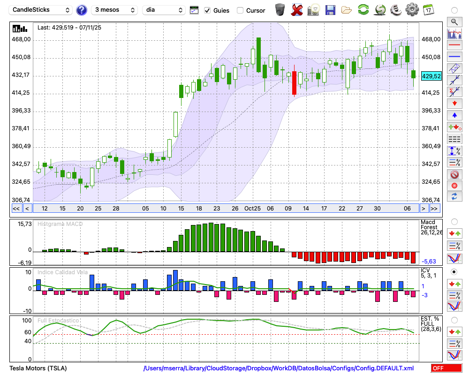This screenshot has width=469, height=375.
Task: Click the blue floppy disk save icon
Action: pyautogui.click(x=330, y=10)
